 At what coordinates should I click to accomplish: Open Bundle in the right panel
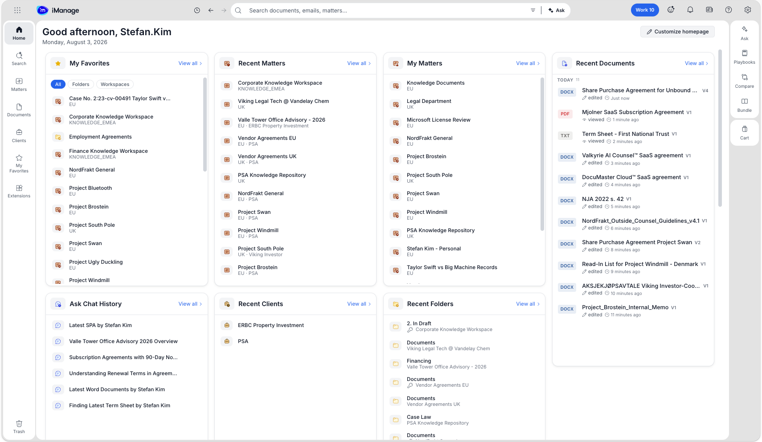click(x=745, y=105)
